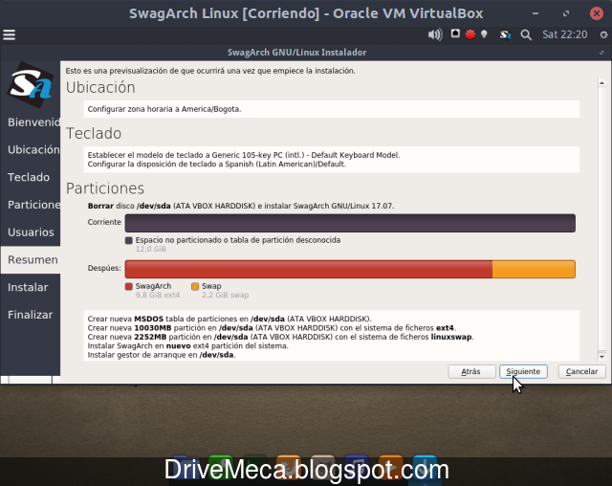Viewport: 612px width, 486px height.
Task: Click the orange Swap legend swatch
Action: pyautogui.click(x=195, y=286)
